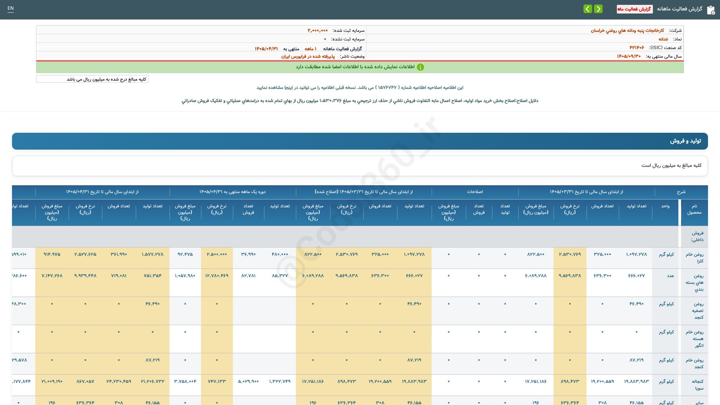The image size is (720, 405).
Task: Click the cell value ۷,۱۴۷,۲۶۸
Action: tap(52, 276)
